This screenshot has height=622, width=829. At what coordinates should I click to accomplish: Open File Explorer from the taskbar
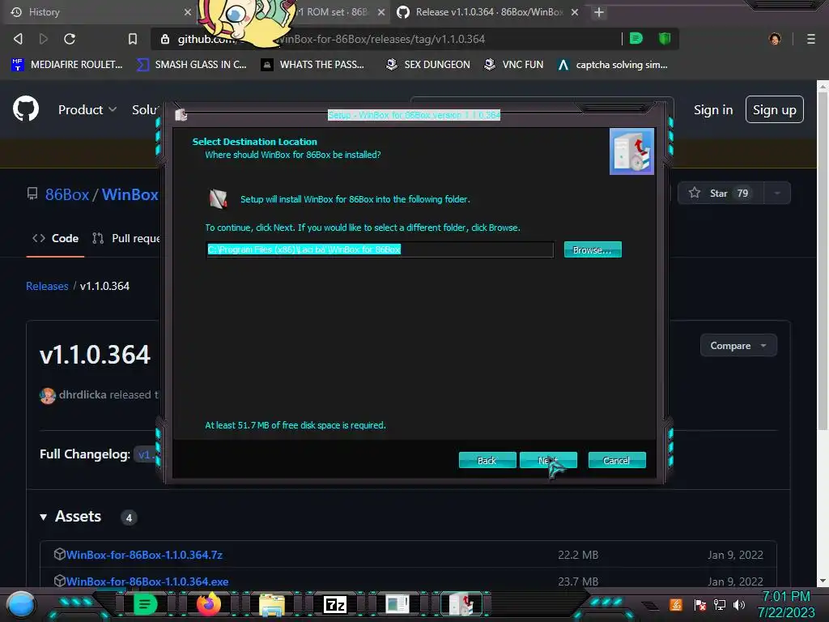[x=272, y=604]
